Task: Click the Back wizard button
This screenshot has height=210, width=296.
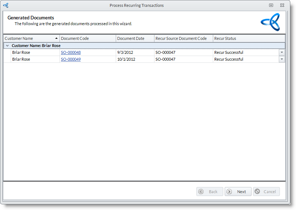Action: pos(210,191)
